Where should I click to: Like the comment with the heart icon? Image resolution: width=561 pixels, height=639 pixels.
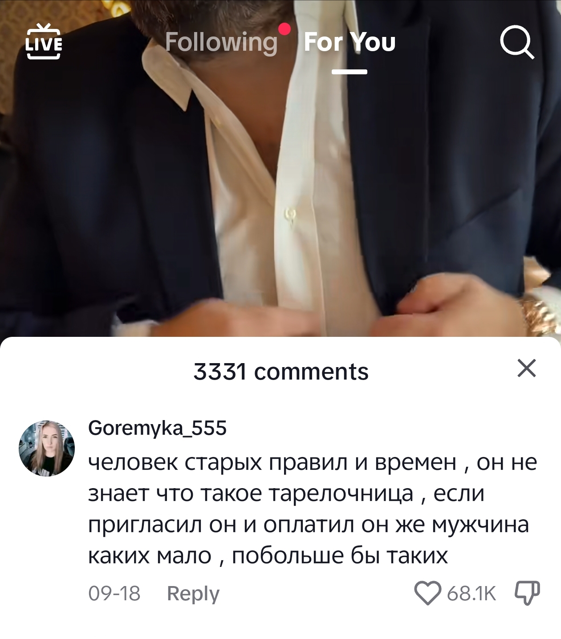427,594
